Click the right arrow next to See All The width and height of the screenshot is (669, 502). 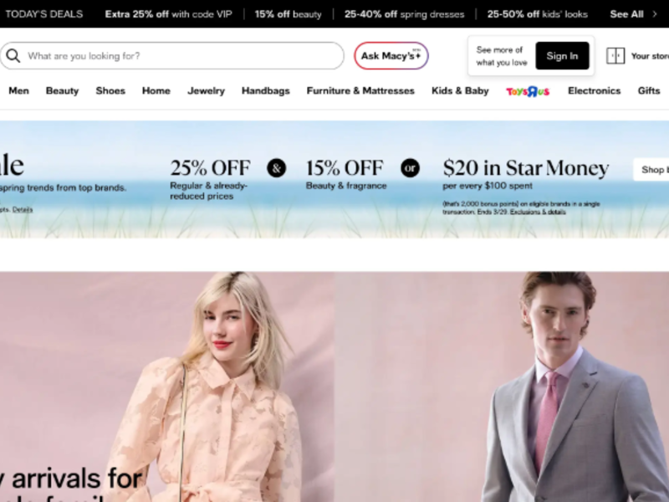pos(655,14)
